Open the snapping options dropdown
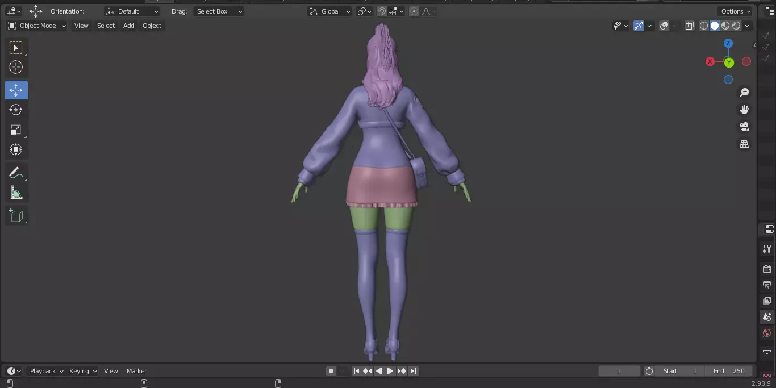This screenshot has width=776, height=388. (x=397, y=11)
